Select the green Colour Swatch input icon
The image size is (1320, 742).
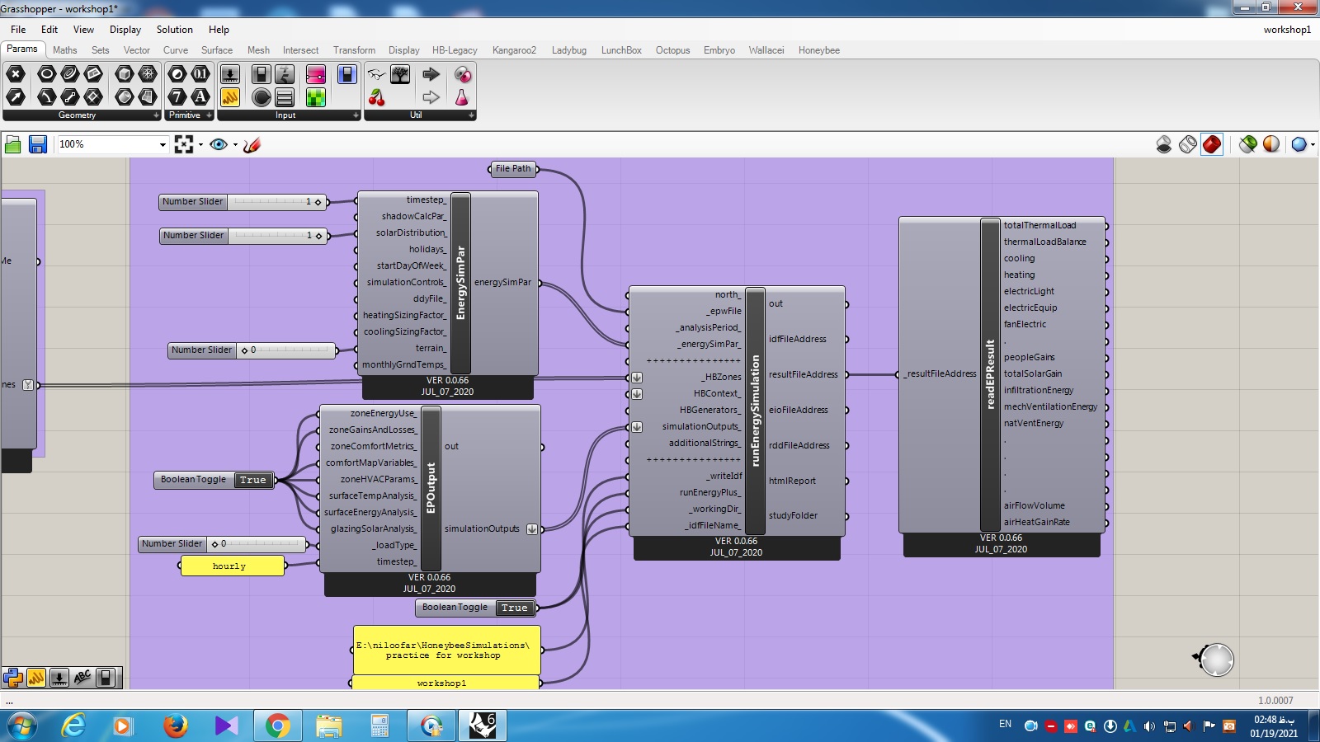pyautogui.click(x=316, y=97)
